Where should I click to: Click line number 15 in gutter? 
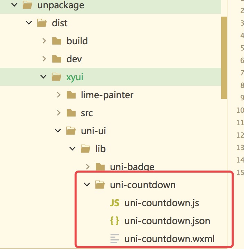[240, 172]
